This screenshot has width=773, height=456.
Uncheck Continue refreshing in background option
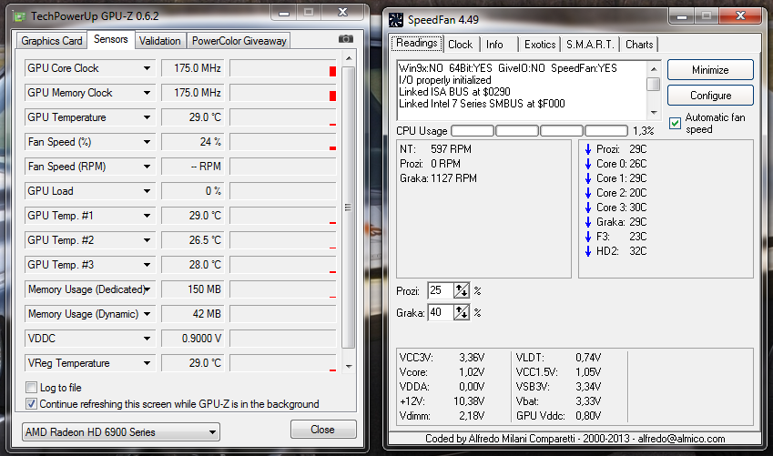(31, 404)
